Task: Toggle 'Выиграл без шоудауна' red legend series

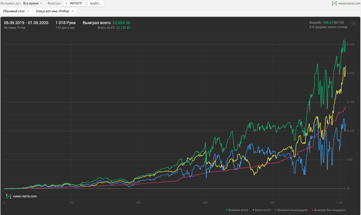Action: [329, 210]
